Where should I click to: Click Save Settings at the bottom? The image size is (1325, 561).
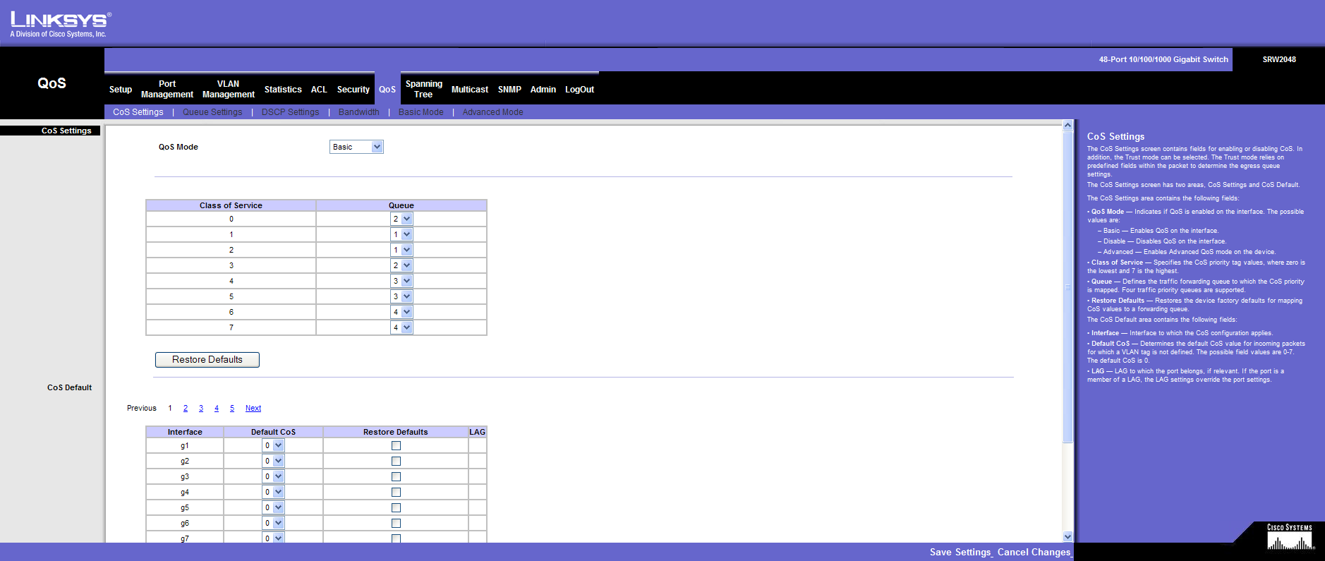(x=960, y=553)
